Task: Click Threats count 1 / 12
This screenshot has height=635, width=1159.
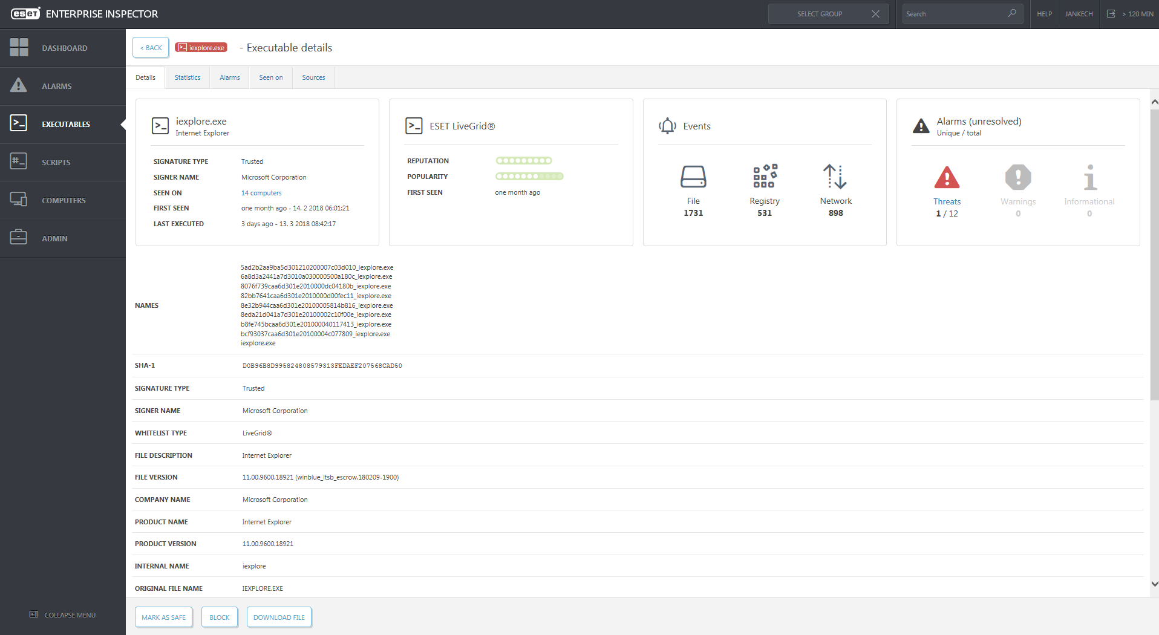Action: [947, 213]
